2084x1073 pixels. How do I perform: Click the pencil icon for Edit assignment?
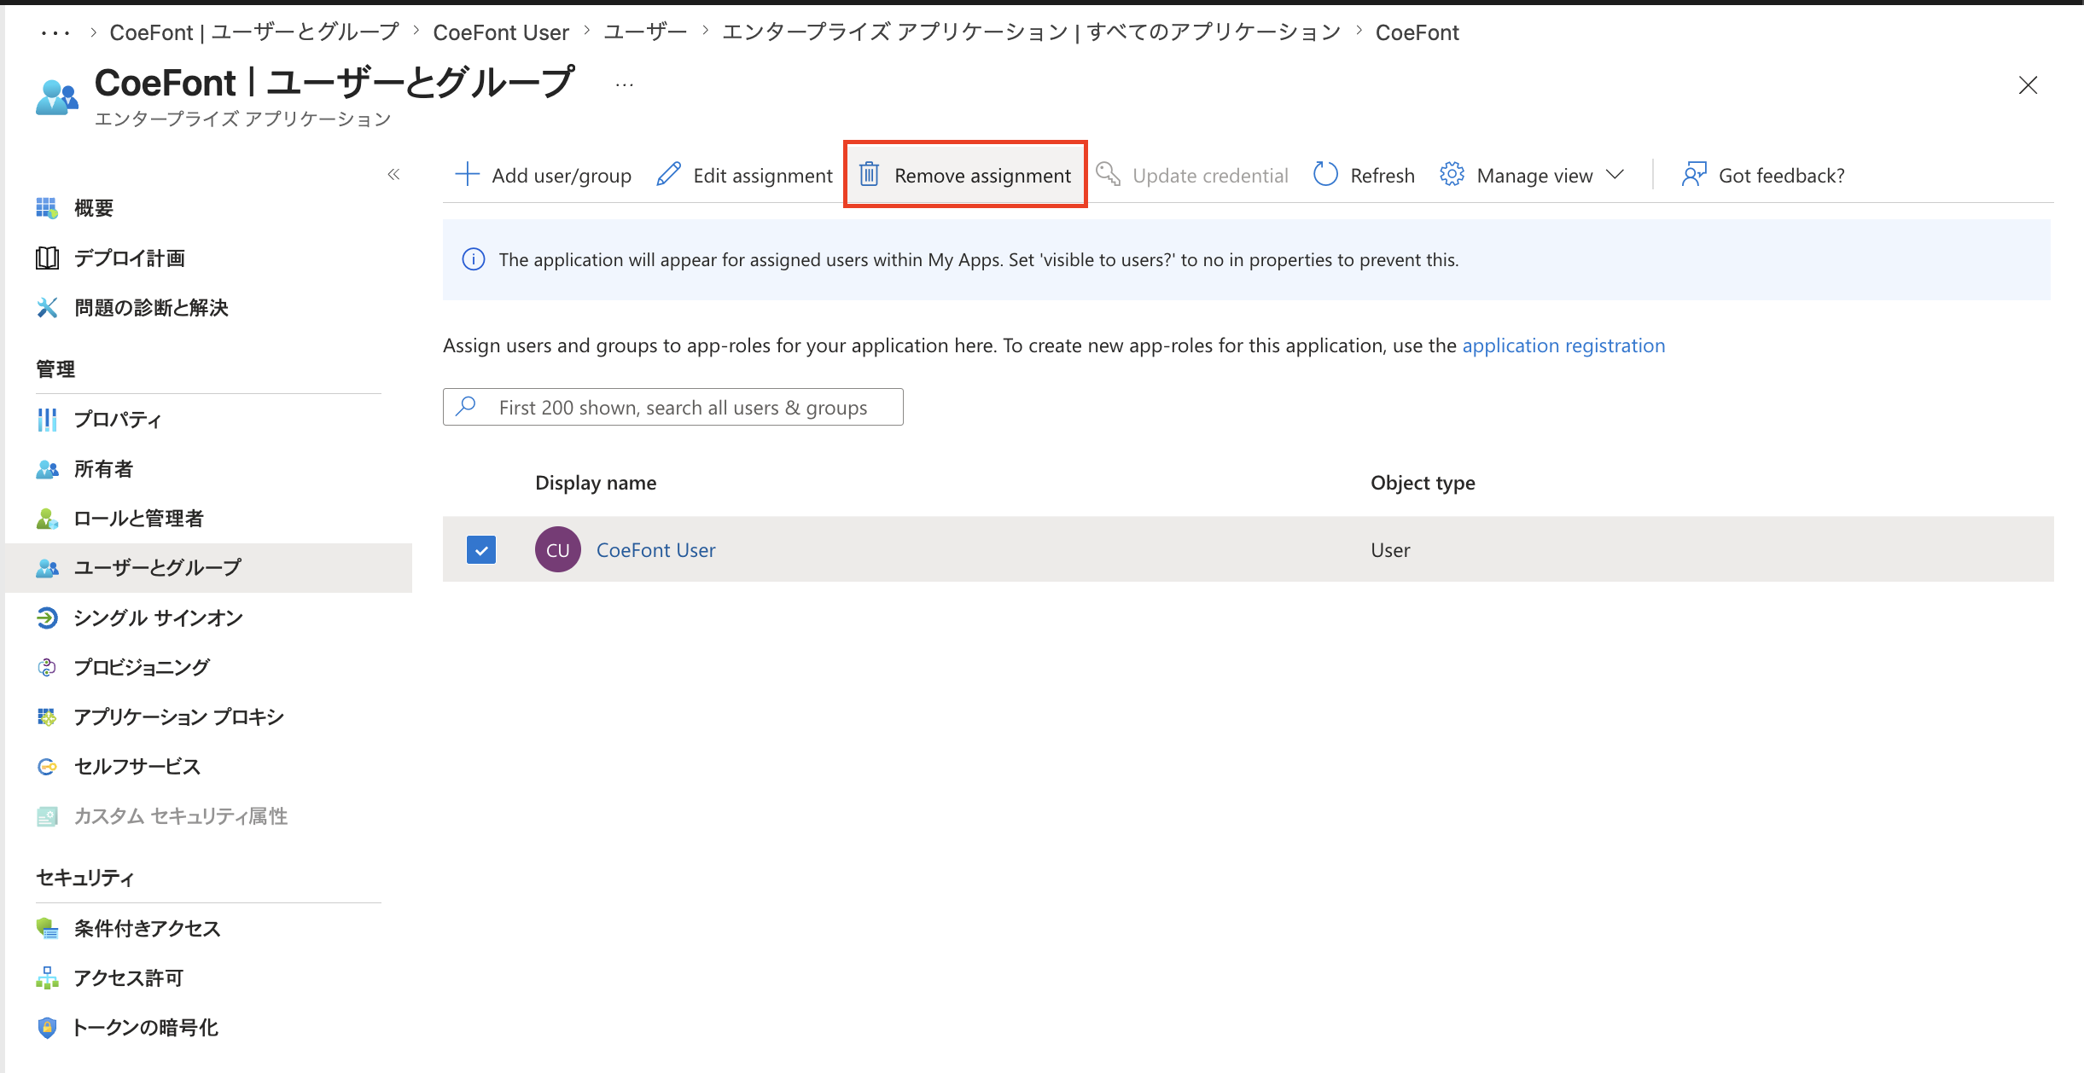pos(669,174)
